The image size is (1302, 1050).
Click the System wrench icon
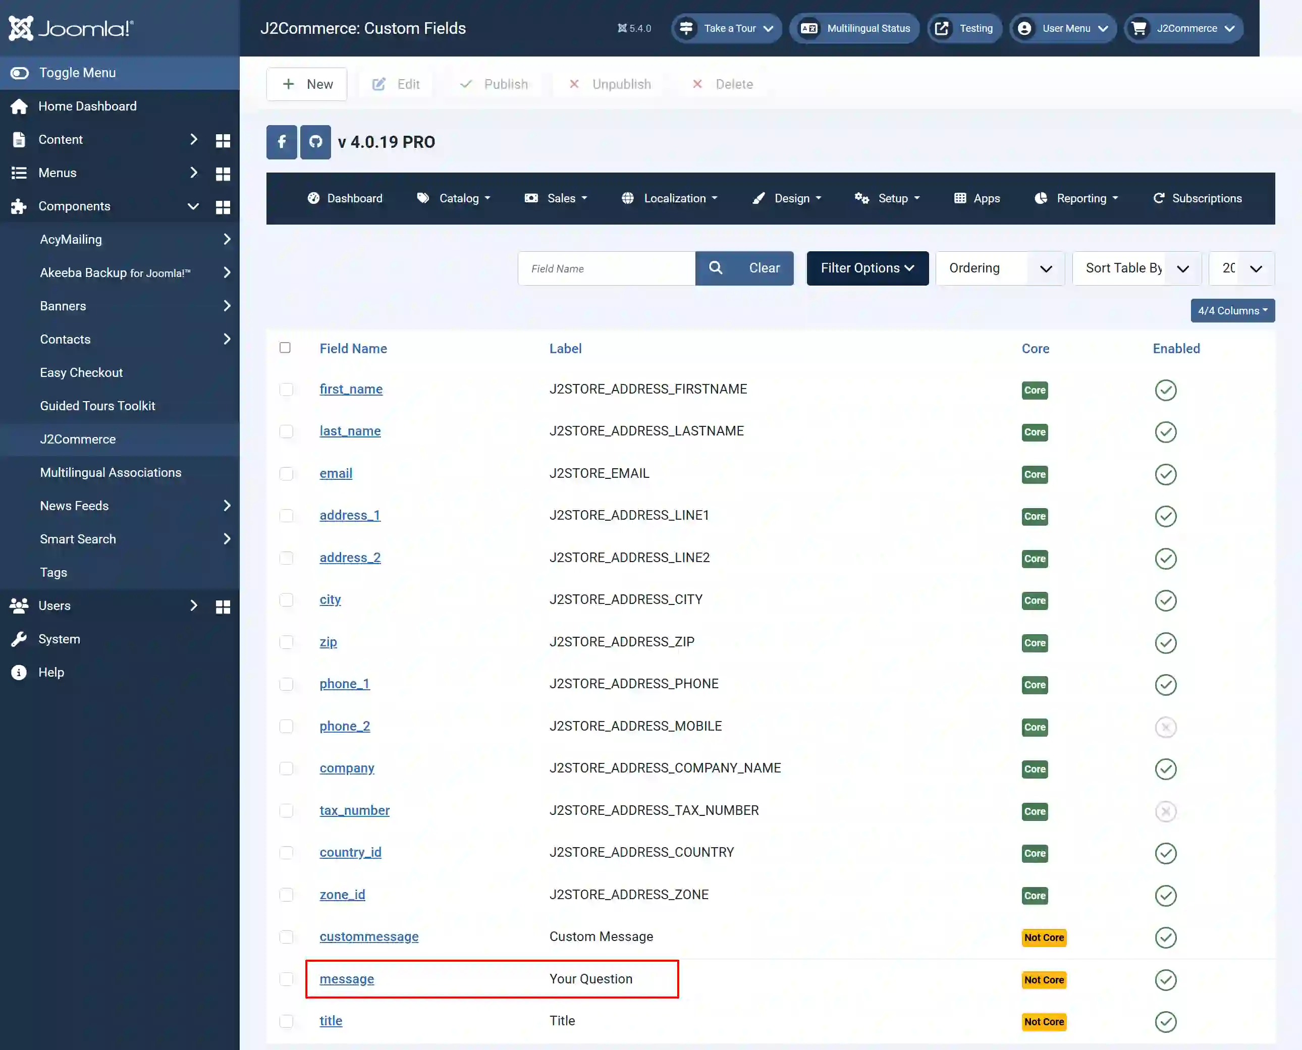tap(19, 639)
